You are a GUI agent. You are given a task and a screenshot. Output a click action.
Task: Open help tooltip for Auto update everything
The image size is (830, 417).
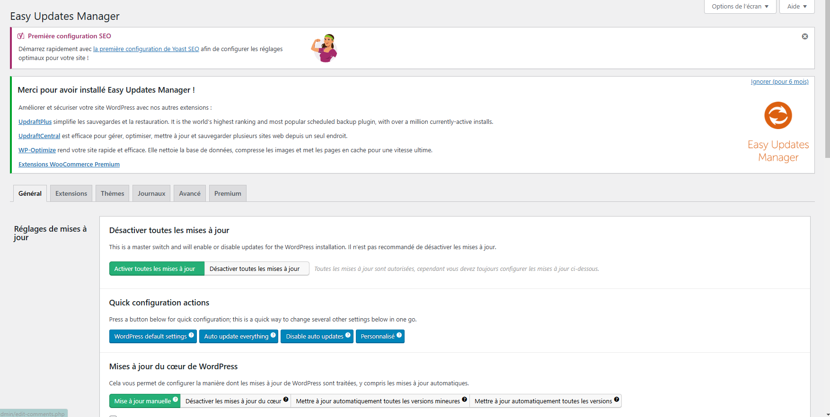[x=273, y=335]
